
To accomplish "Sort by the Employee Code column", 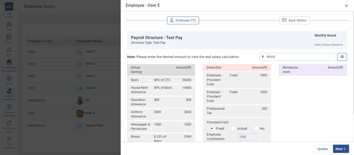I will [70, 41].
